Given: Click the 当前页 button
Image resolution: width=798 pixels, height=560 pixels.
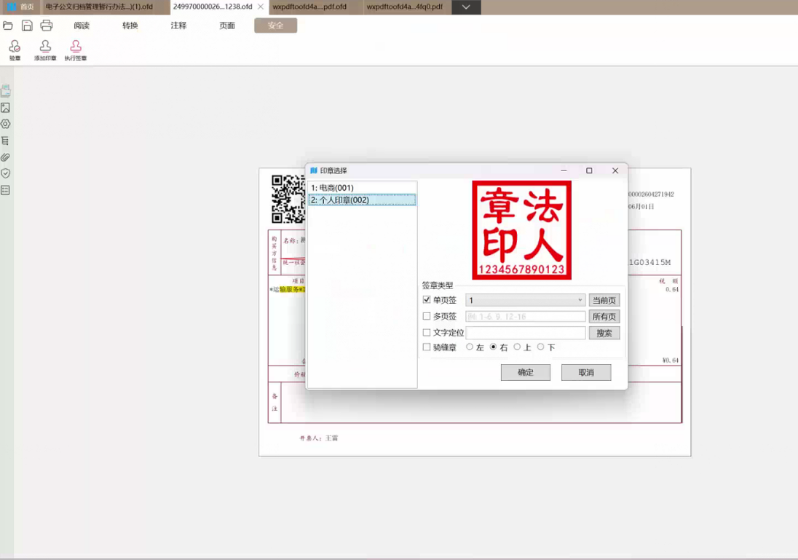Looking at the screenshot, I should (604, 300).
